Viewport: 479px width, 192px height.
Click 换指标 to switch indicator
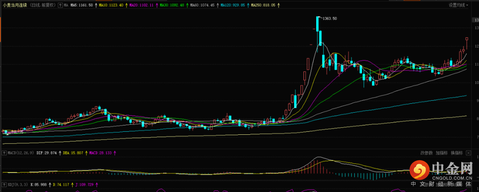coord(456,153)
